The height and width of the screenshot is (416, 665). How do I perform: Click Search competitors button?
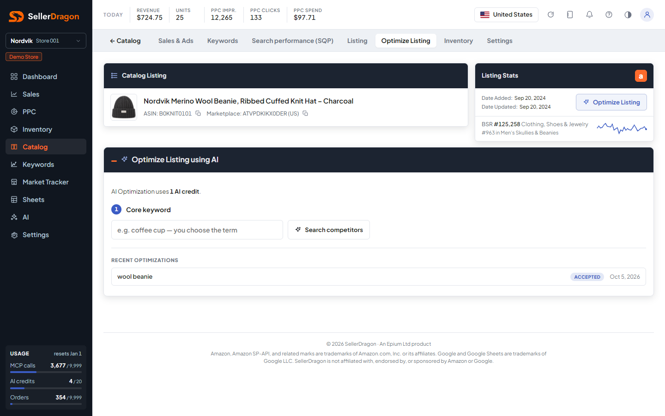(329, 230)
